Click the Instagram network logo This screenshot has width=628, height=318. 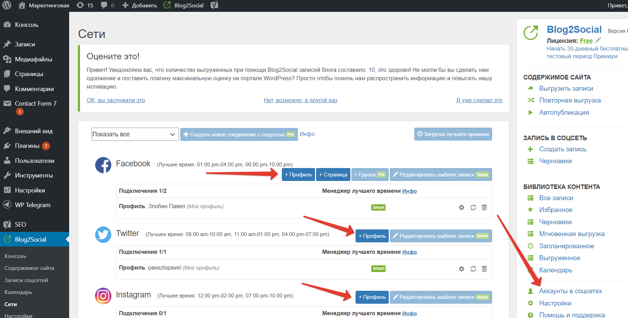103,296
